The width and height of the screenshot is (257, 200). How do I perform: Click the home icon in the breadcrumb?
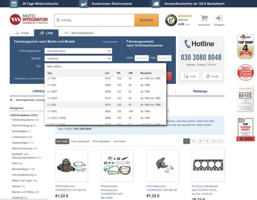[11, 99]
